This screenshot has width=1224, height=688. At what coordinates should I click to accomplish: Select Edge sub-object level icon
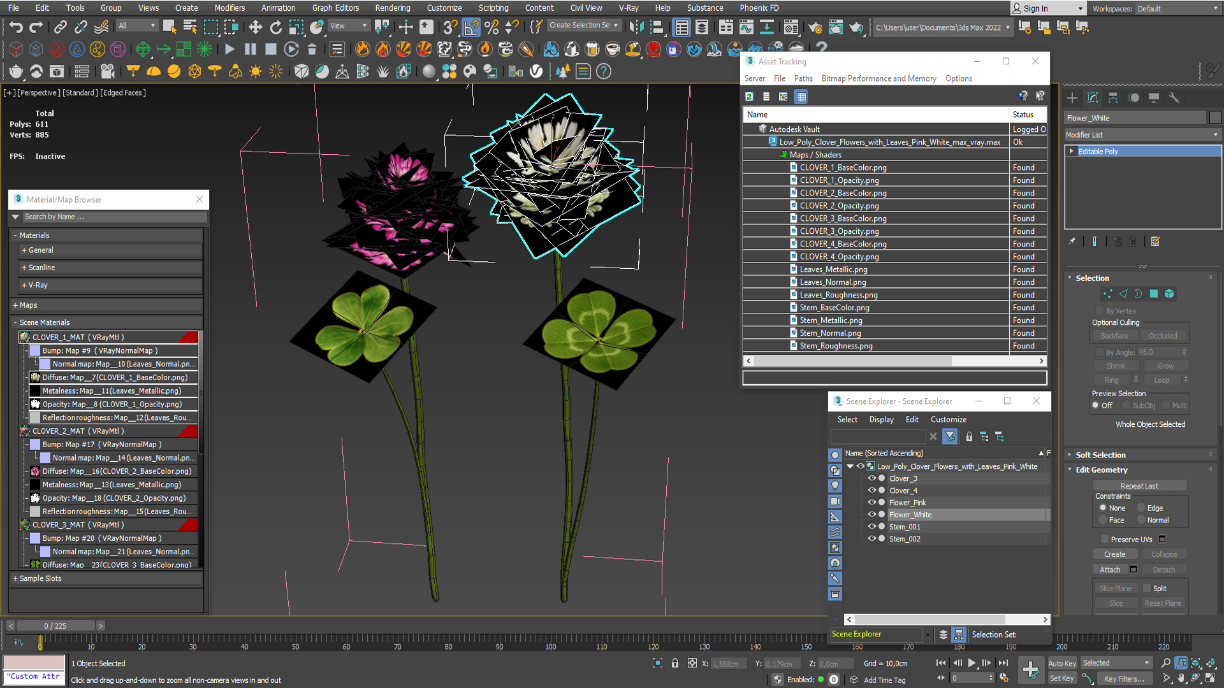tap(1123, 294)
